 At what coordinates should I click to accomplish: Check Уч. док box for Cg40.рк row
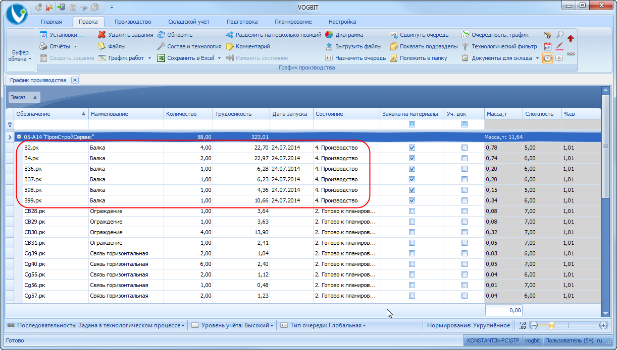(465, 264)
